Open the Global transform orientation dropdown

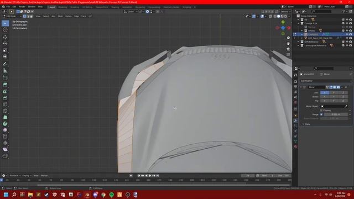click(x=131, y=12)
